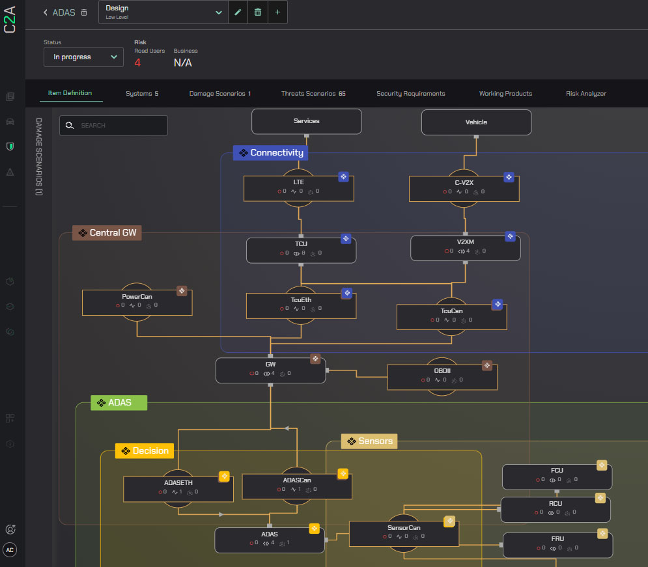The image size is (648, 567).
Task: Open the Risk Analyzer tab
Action: pos(586,93)
